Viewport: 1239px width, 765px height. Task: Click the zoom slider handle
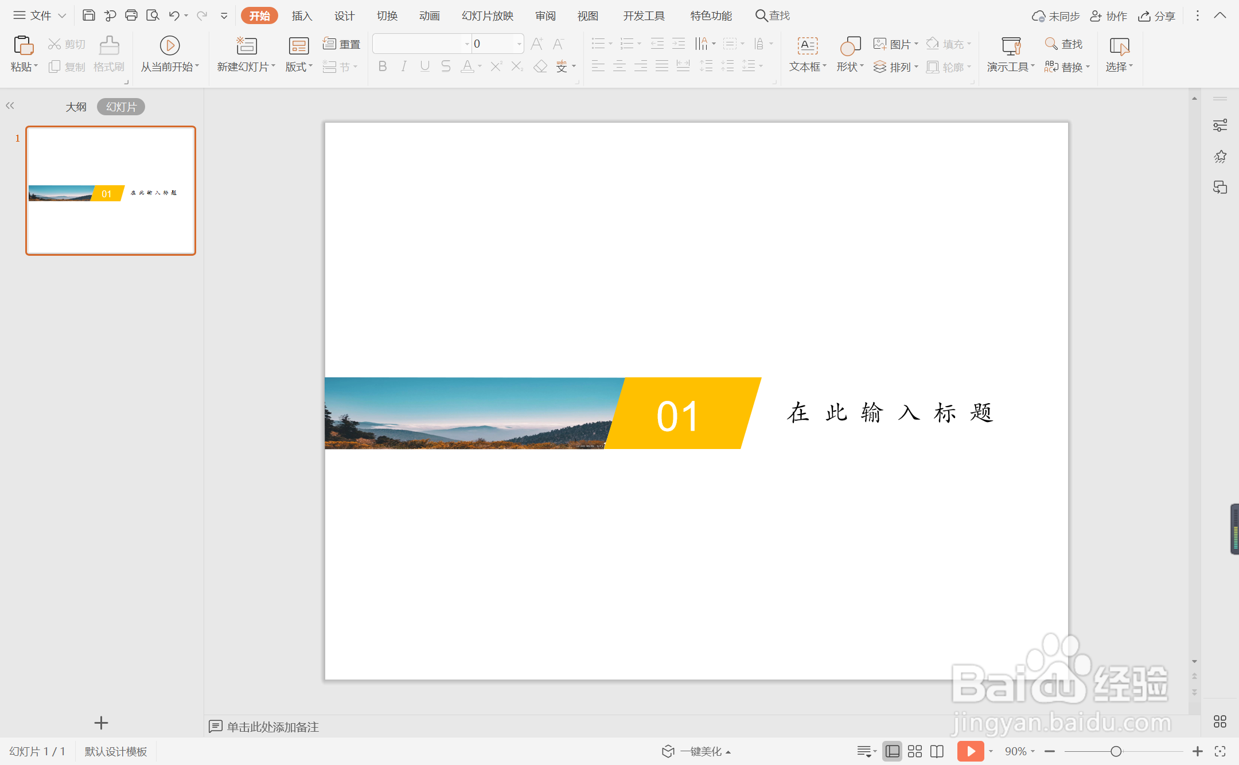(x=1116, y=751)
